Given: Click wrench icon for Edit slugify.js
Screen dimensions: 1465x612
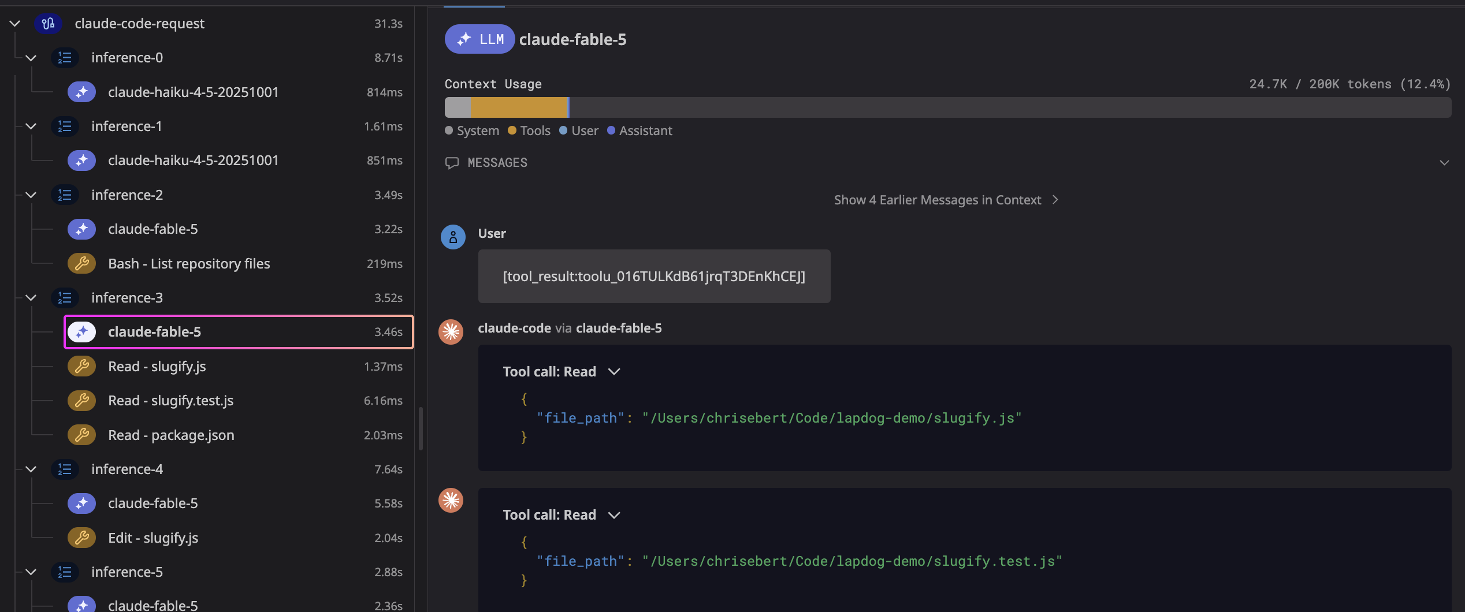Looking at the screenshot, I should [81, 538].
